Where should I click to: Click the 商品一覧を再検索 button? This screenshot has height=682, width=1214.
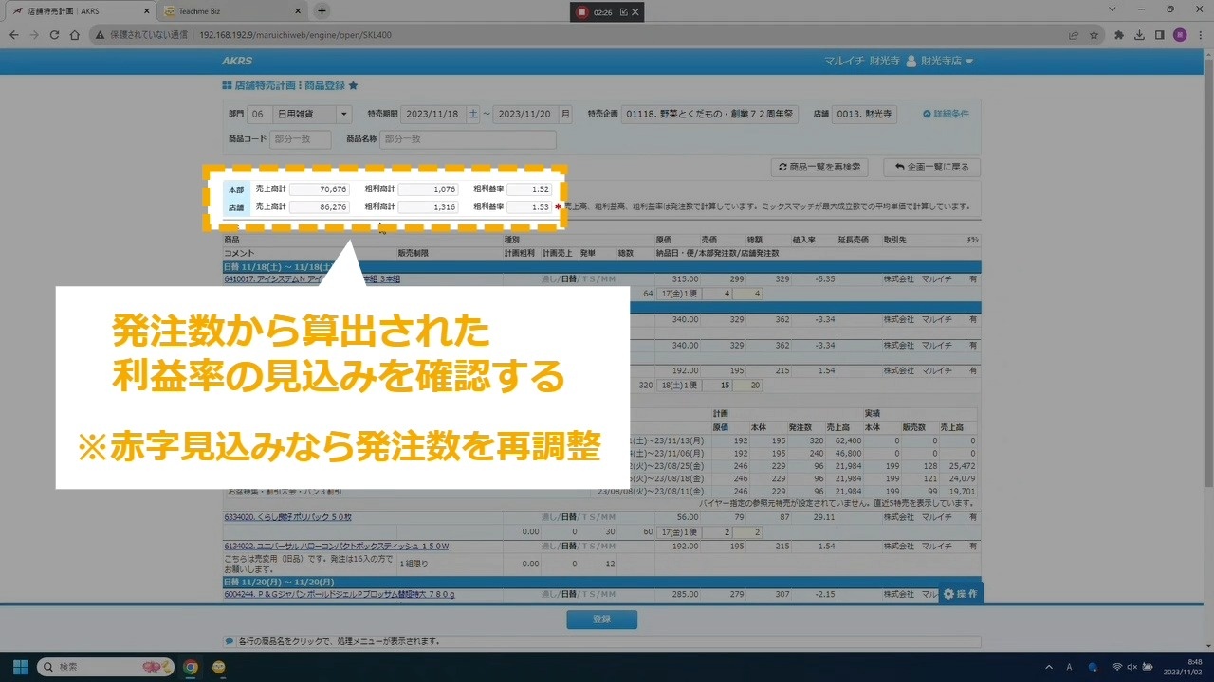coord(819,167)
